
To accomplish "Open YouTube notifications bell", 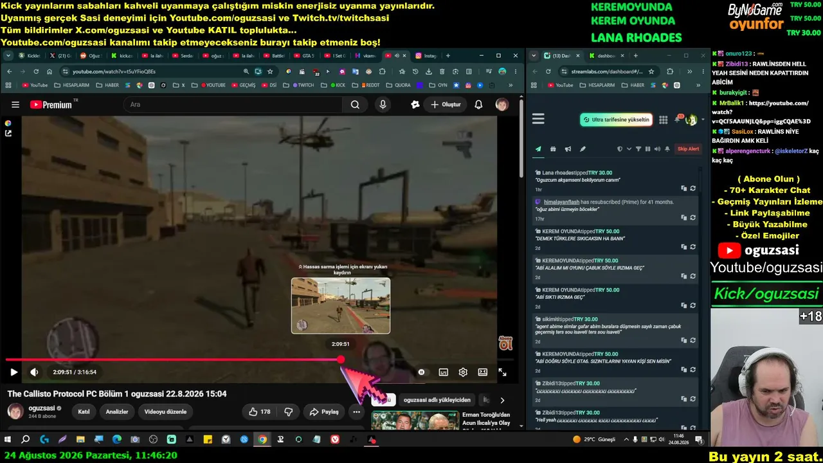I will pos(478,105).
